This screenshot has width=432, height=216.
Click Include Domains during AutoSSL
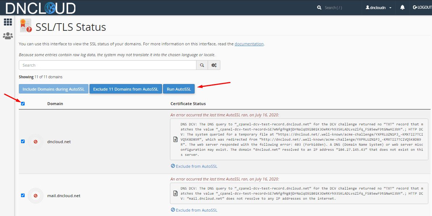[x=54, y=89]
